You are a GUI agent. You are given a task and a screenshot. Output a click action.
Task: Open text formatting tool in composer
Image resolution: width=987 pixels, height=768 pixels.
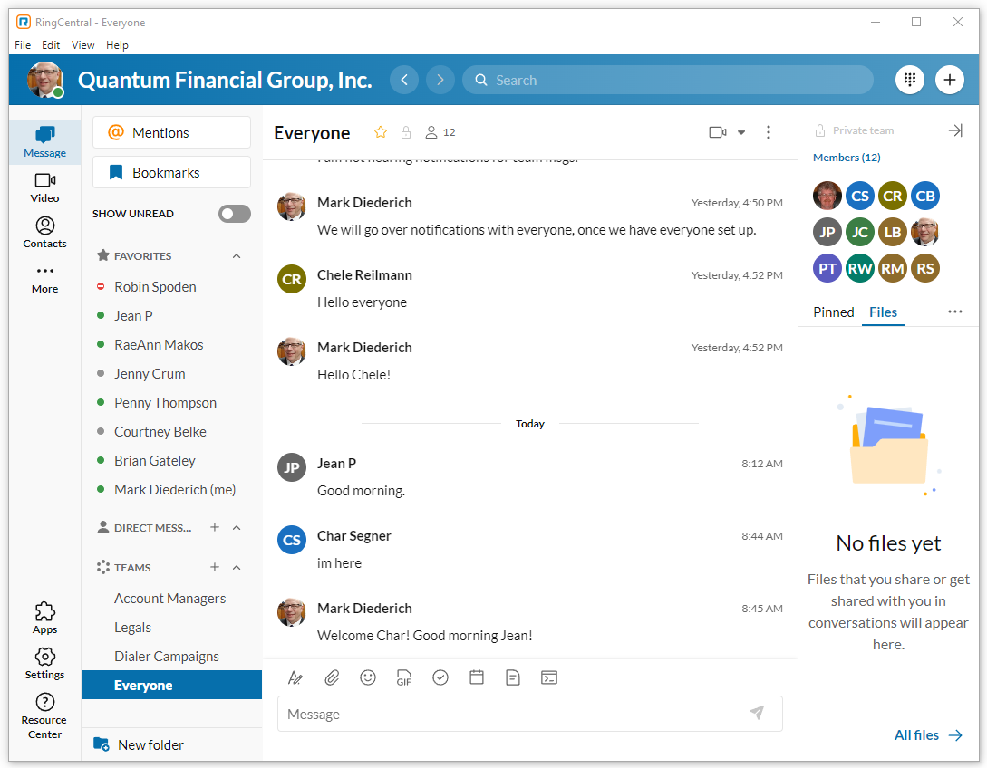[295, 677]
